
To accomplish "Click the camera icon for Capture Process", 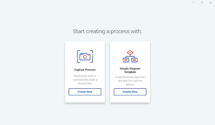I will click(x=85, y=57).
